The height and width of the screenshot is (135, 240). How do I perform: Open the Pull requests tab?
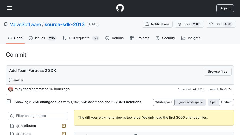coord(81,38)
